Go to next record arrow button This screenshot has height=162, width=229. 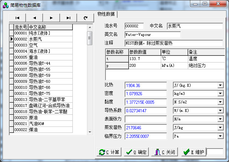coord(51,18)
